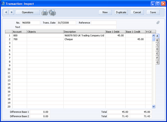The width and height of the screenshot is (167, 122).
Task: Click the Account column header
Action: point(20,32)
